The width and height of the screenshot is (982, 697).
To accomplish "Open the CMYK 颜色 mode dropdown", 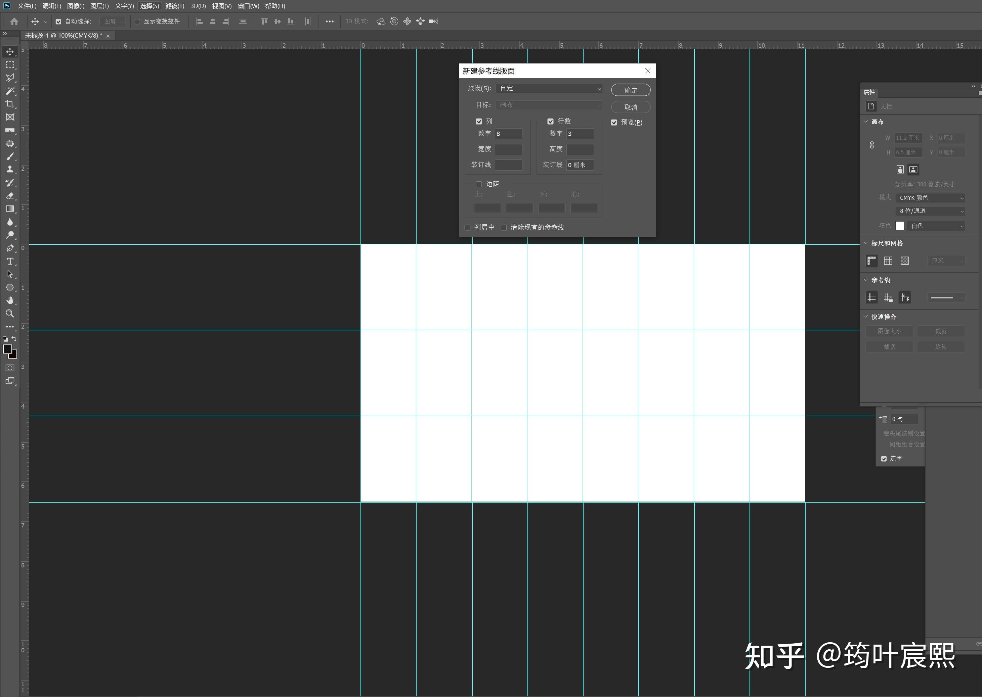I will pos(931,198).
